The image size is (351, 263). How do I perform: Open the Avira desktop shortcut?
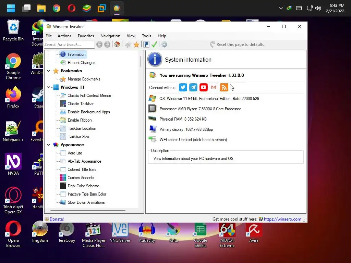[254, 233]
